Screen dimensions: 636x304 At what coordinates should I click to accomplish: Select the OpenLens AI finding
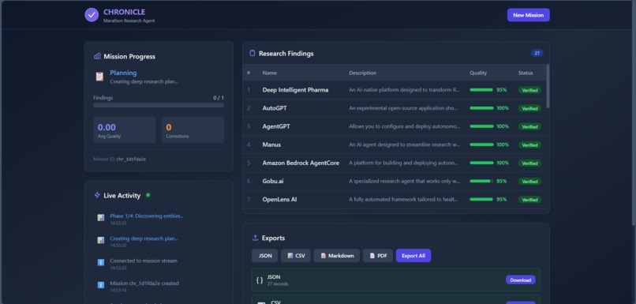[395, 200]
